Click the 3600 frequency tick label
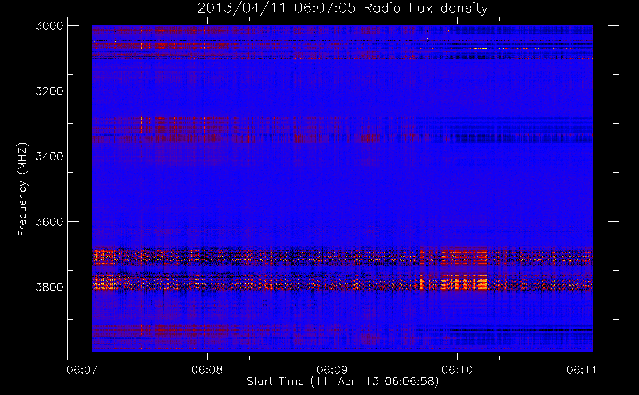Image resolution: width=639 pixels, height=395 pixels. (49, 222)
